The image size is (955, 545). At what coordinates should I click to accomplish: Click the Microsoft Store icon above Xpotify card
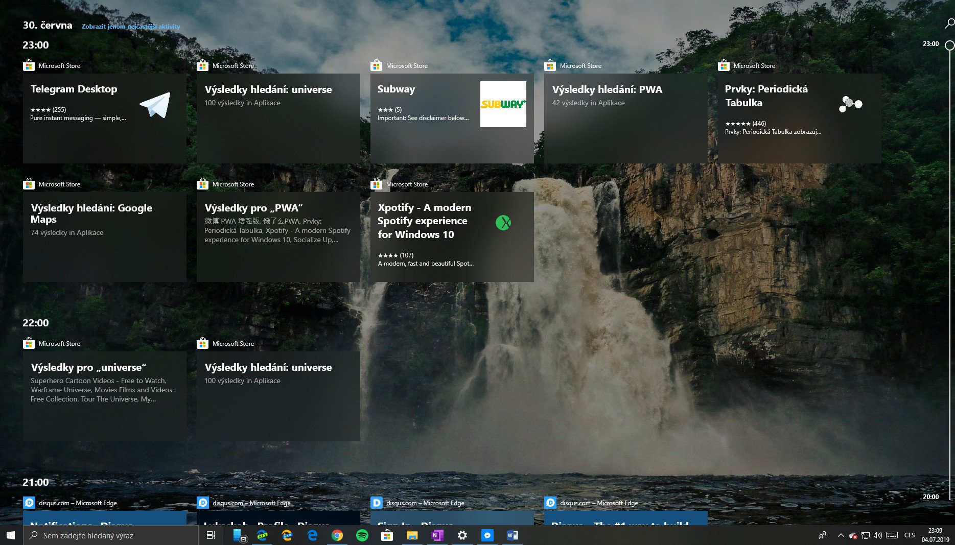click(x=376, y=184)
